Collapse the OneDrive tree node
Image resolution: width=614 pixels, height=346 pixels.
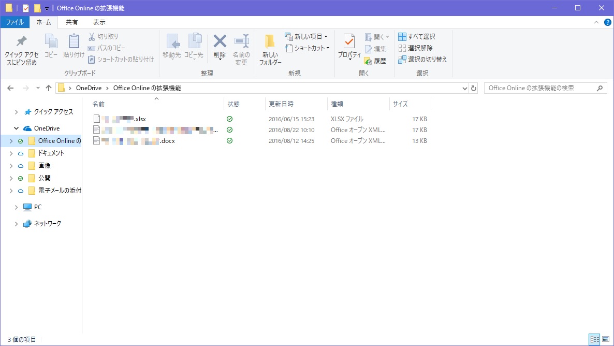(16, 128)
